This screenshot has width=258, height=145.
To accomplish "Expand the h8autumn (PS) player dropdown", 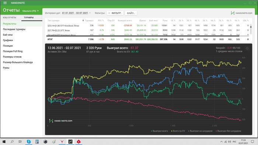I will [x=31, y=11].
